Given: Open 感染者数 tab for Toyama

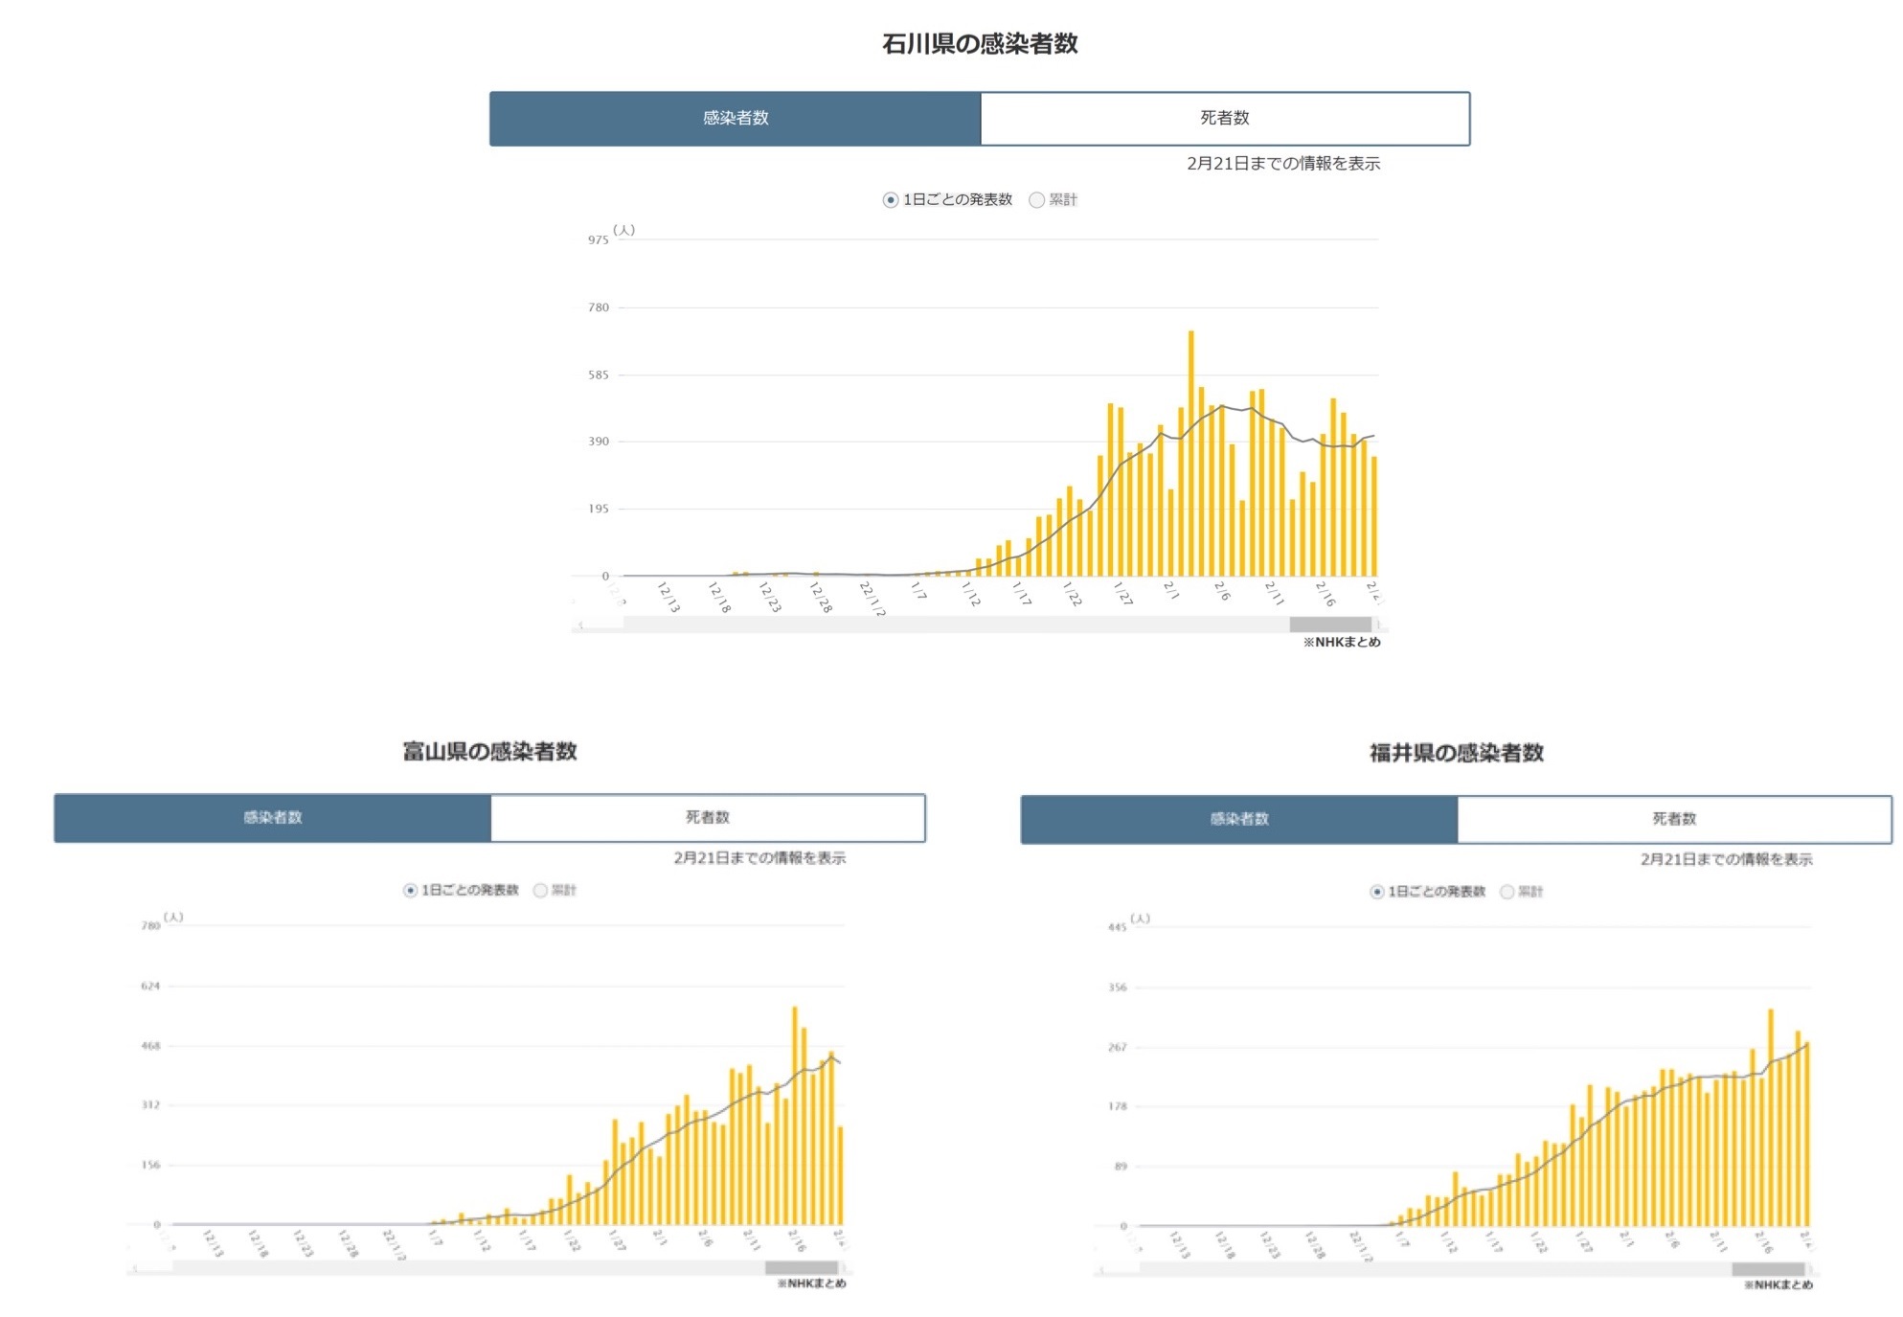Looking at the screenshot, I should (273, 818).
